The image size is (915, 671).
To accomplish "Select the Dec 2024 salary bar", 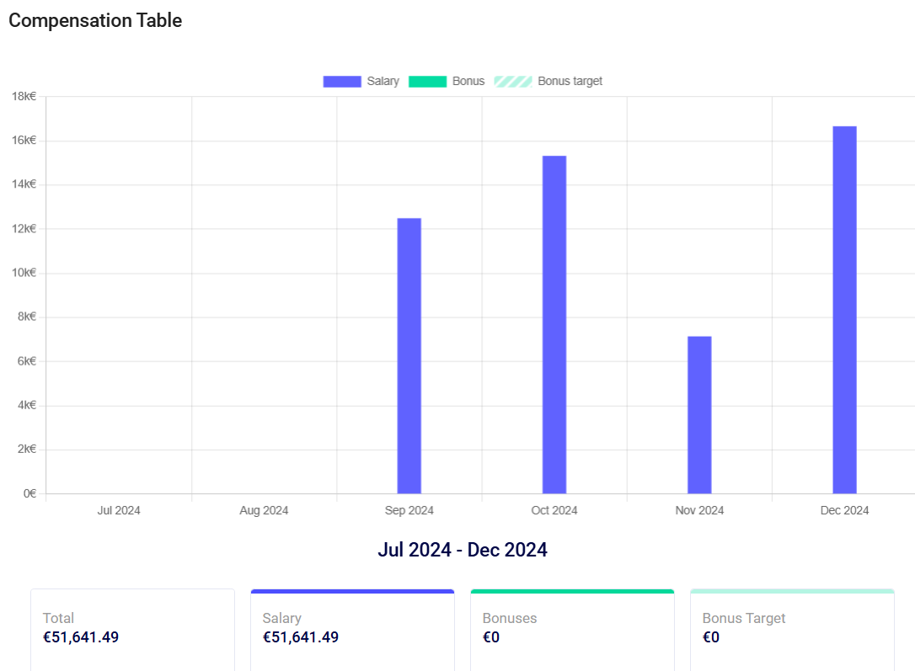I will pos(844,309).
